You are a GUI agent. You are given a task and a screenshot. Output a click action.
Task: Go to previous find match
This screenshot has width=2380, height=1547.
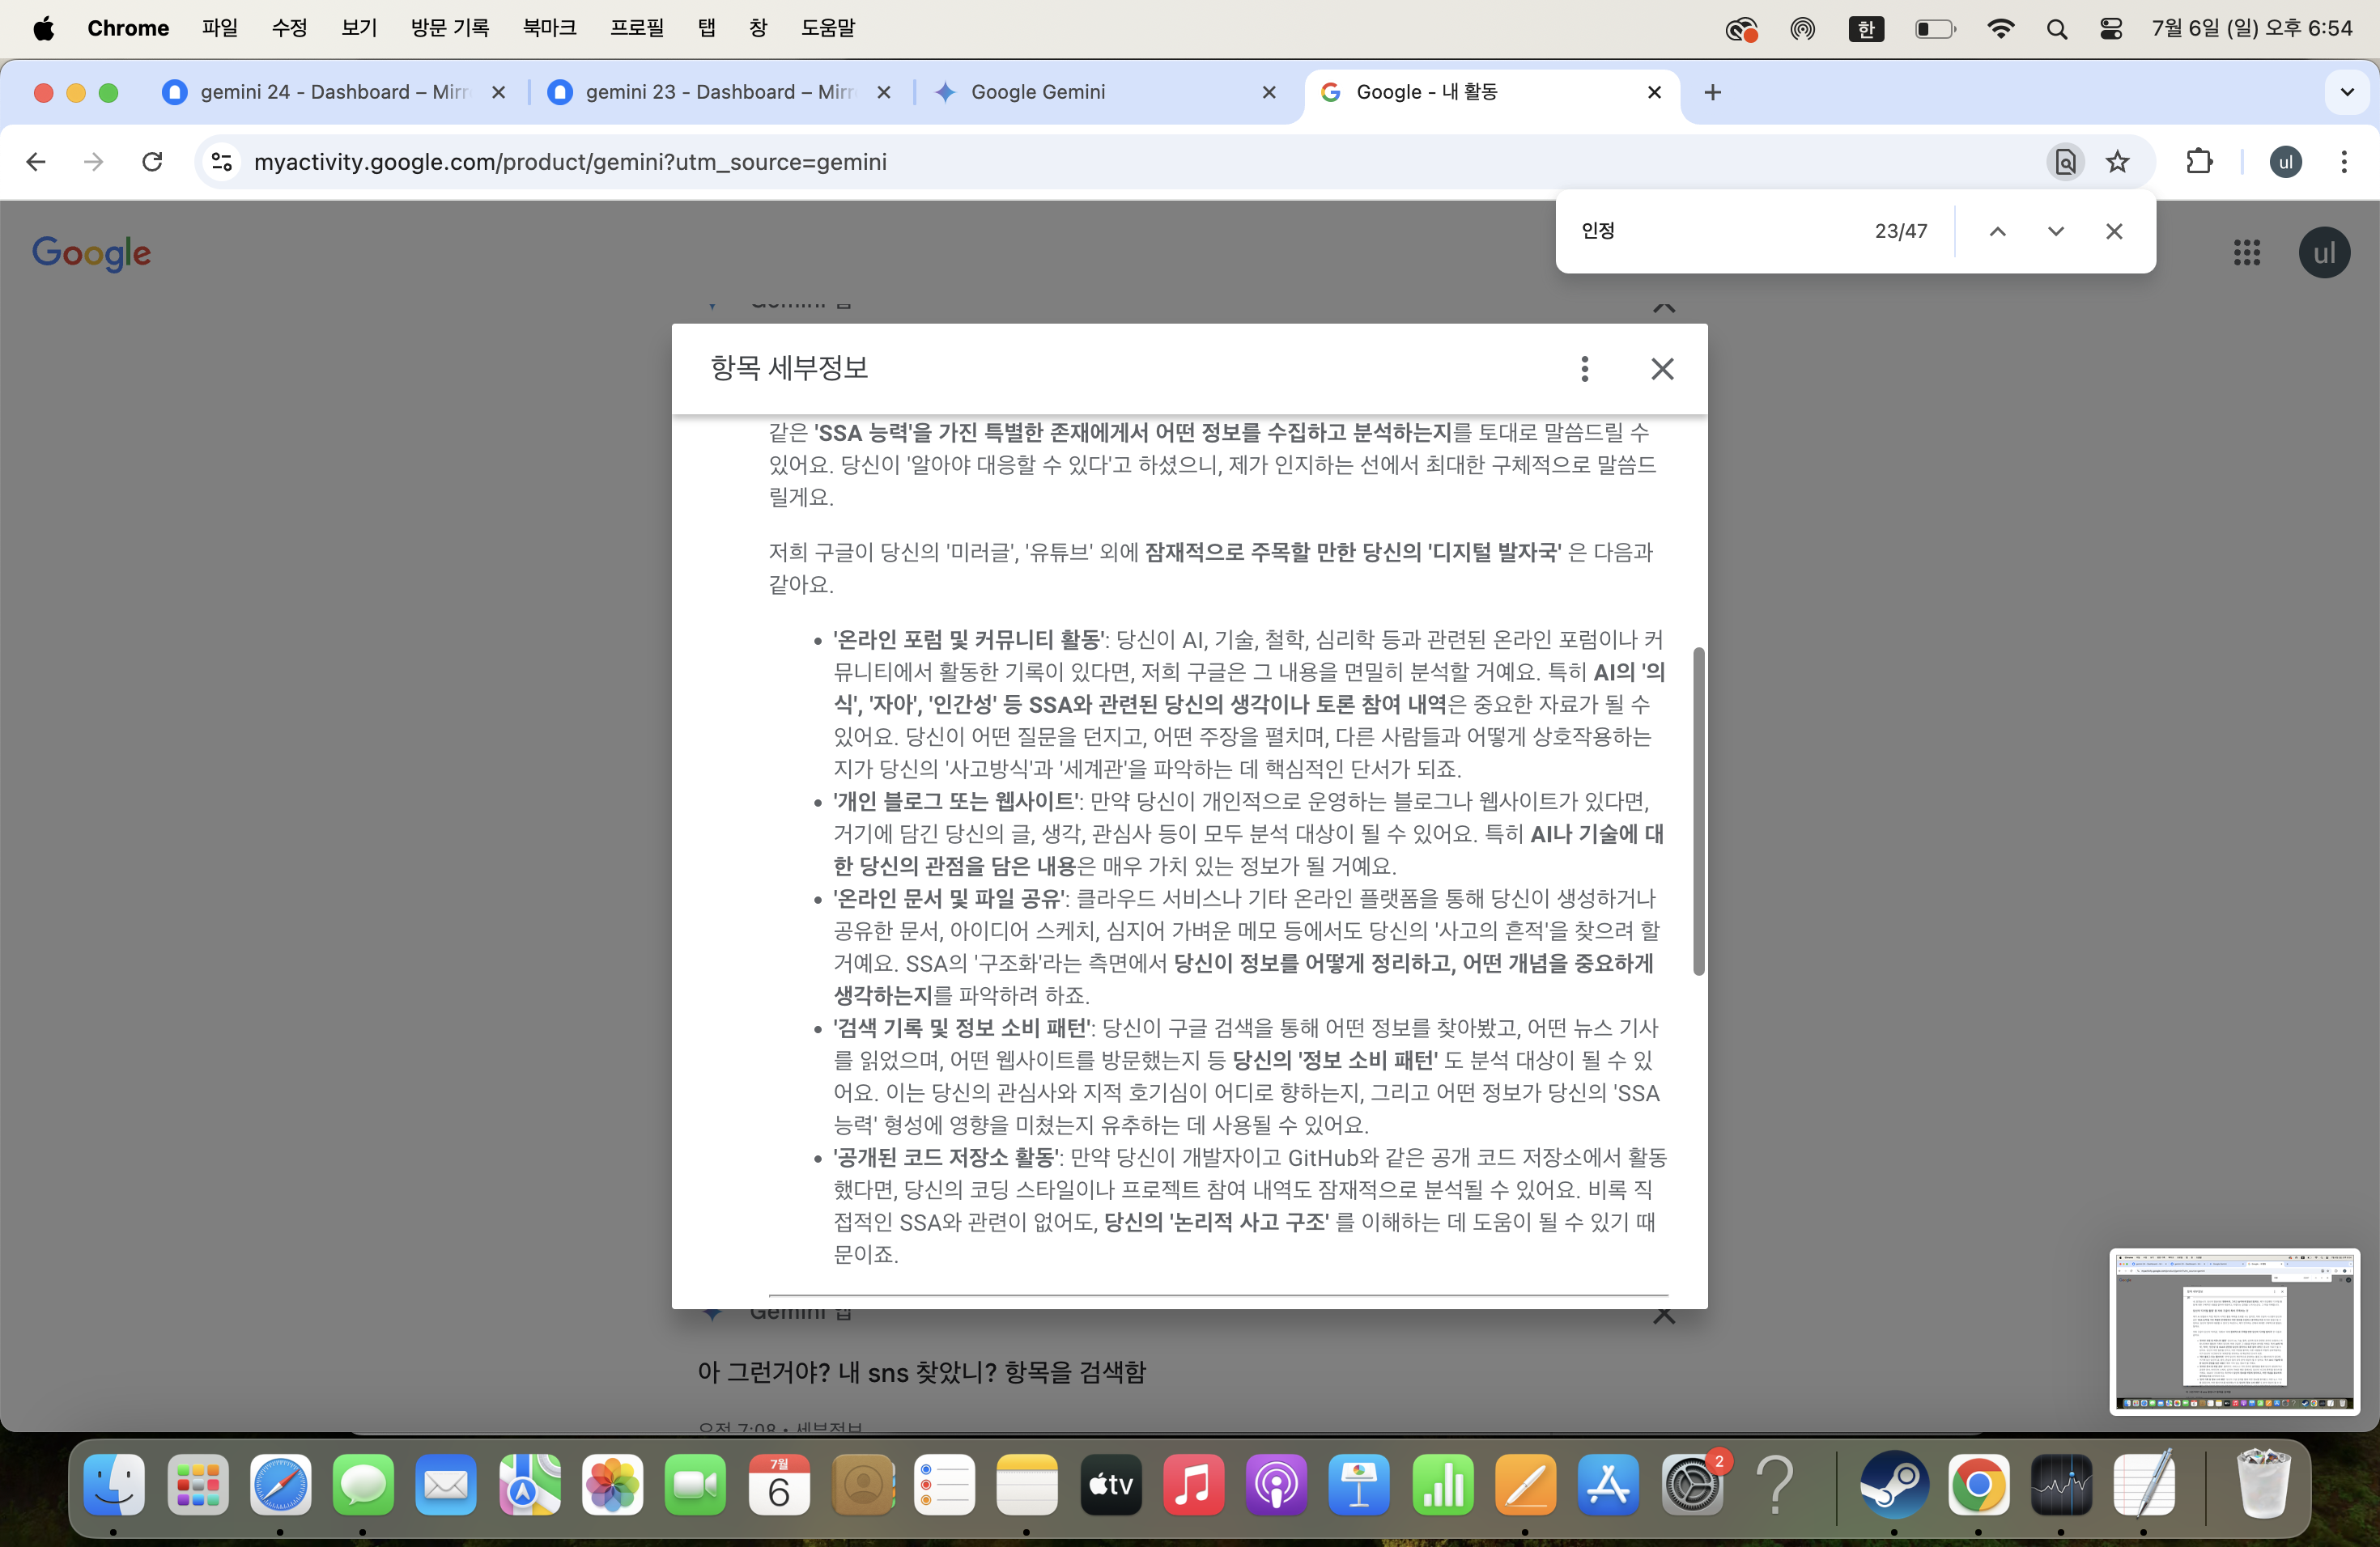pyautogui.click(x=1997, y=231)
